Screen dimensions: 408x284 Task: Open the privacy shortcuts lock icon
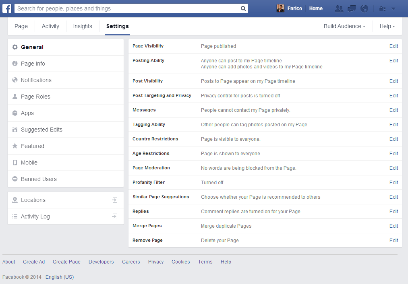click(x=382, y=9)
